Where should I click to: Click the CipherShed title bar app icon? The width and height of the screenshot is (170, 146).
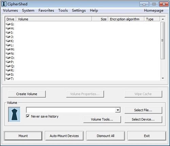coord(4,4)
